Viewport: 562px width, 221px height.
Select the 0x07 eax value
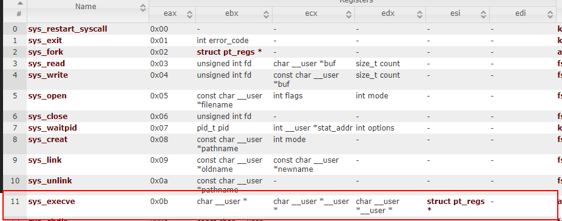(159, 127)
